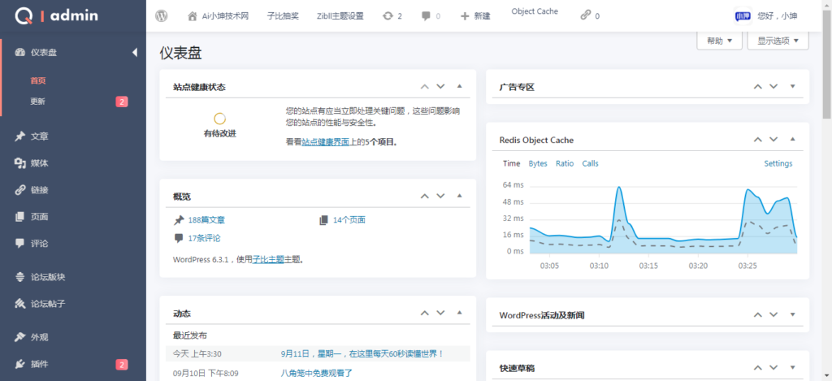Open the 站点健康界面 link
832x381 pixels.
(325, 142)
